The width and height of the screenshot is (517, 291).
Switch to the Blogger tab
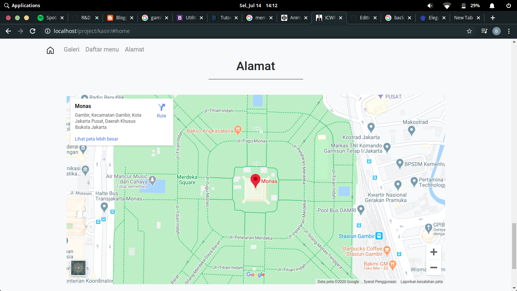pos(120,17)
